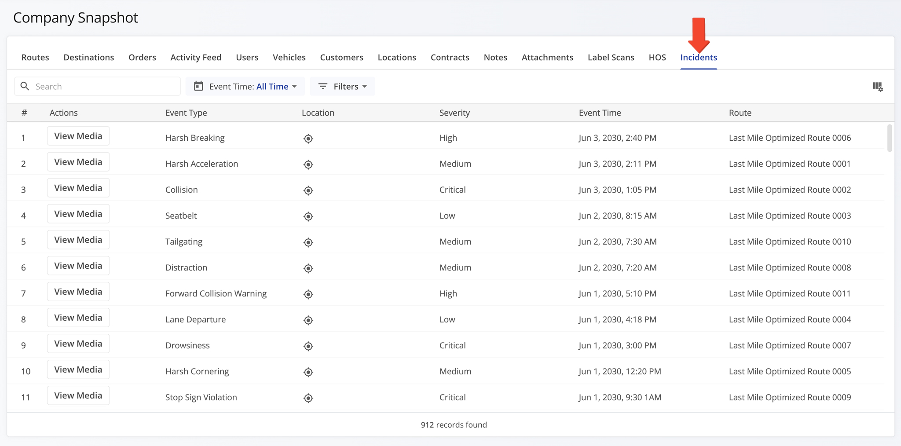The height and width of the screenshot is (446, 901).
Task: Click 'Low' severity in the Seatbelt row
Action: 447,216
